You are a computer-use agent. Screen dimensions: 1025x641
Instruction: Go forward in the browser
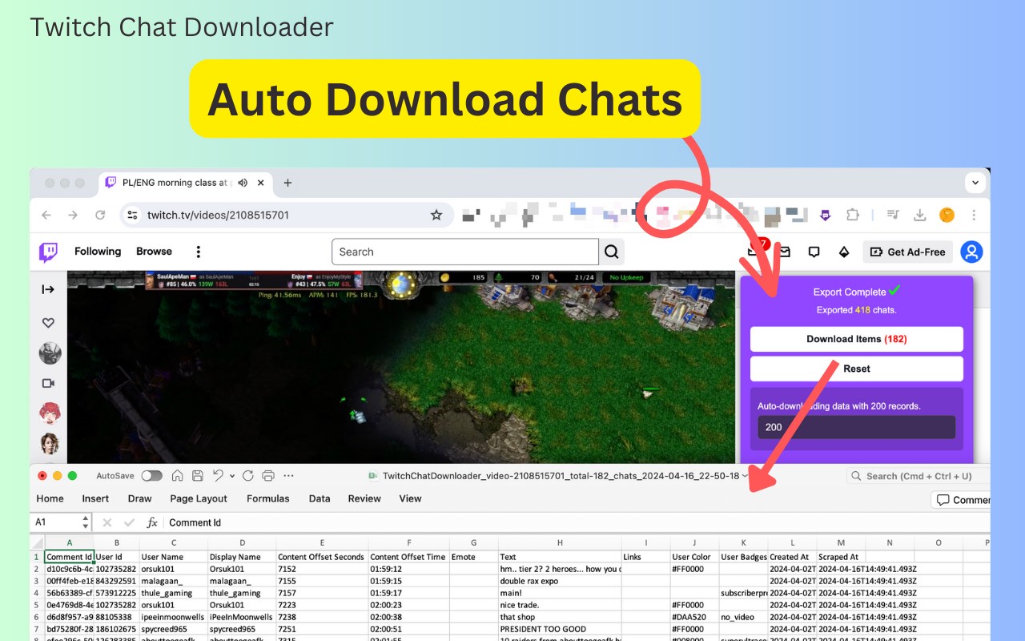[73, 215]
